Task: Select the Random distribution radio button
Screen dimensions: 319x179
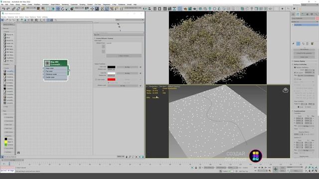Action: tap(295, 68)
